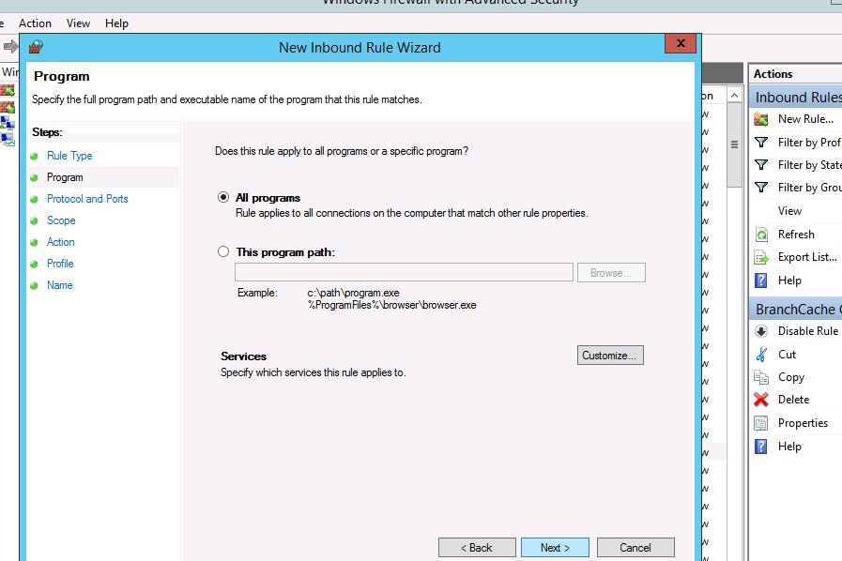Go to Protocol and Ports step
Viewport: 842px width, 561px height.
(87, 199)
